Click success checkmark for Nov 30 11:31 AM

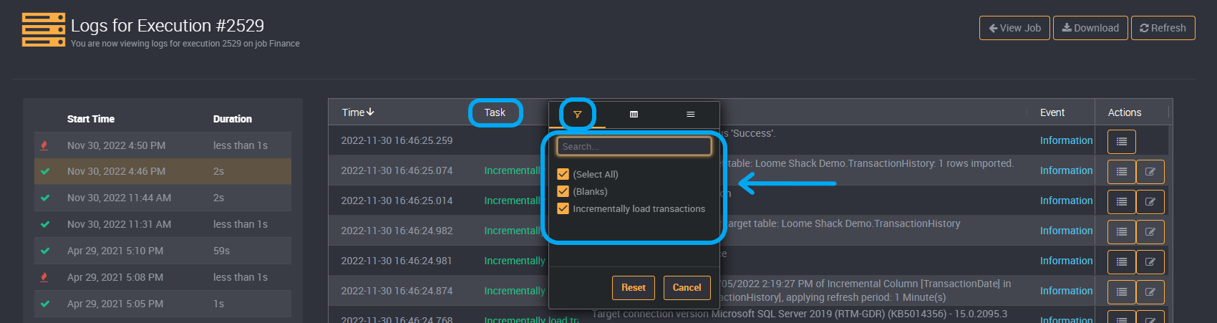45,224
